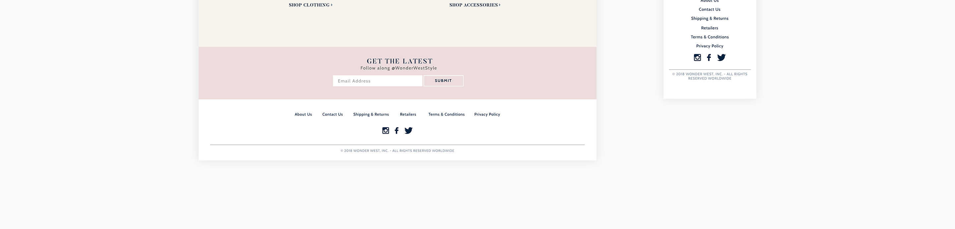This screenshot has width=955, height=229.
Task: Open Terms & Conditions desktop footer link
Action: (446, 115)
